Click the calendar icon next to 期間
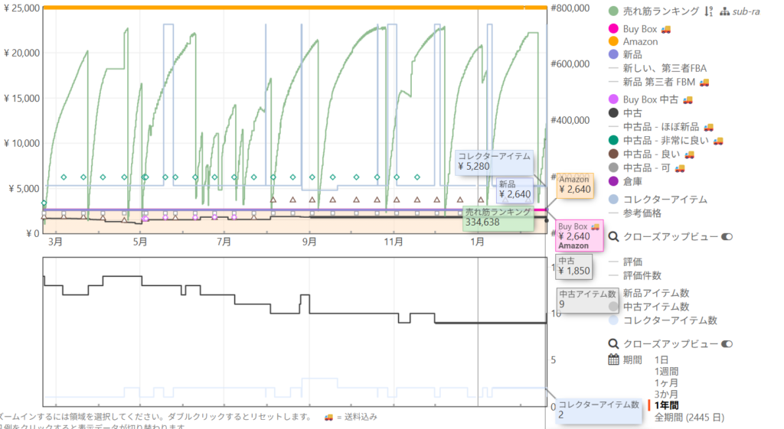This screenshot has height=429, width=784. click(613, 359)
